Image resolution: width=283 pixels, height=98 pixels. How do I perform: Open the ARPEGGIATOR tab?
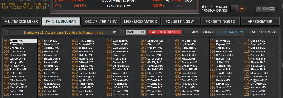click(x=260, y=22)
